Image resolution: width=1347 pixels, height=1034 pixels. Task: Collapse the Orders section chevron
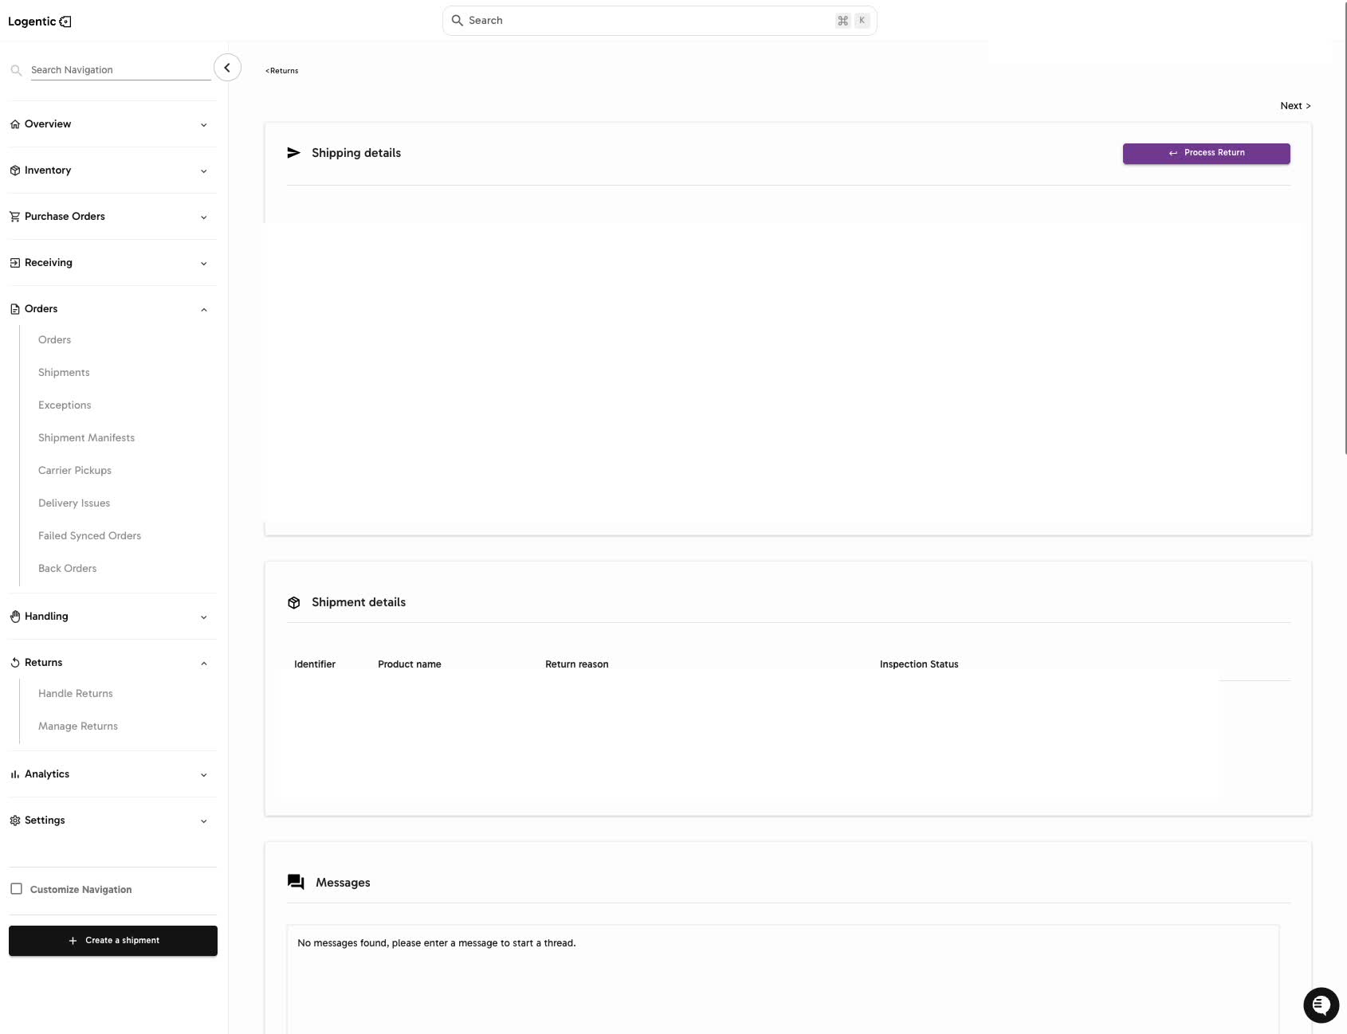204,310
